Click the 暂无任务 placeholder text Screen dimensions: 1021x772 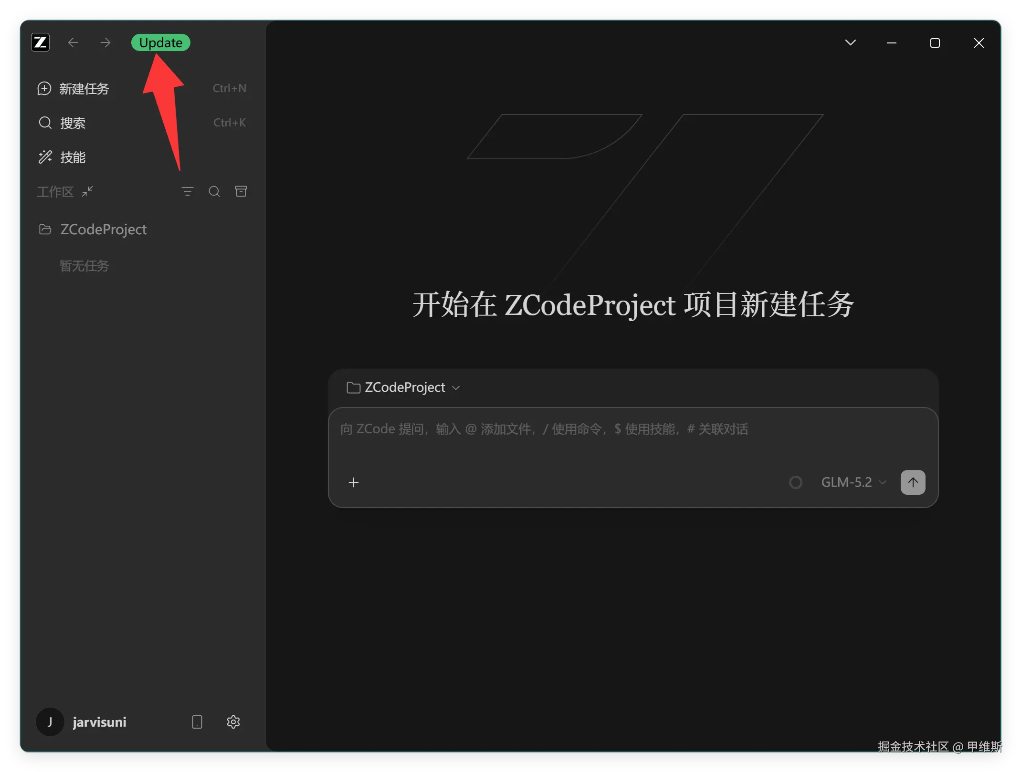click(84, 266)
